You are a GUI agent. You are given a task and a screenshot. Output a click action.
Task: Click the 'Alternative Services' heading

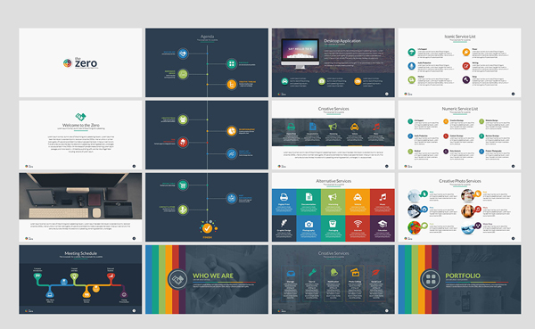(333, 181)
